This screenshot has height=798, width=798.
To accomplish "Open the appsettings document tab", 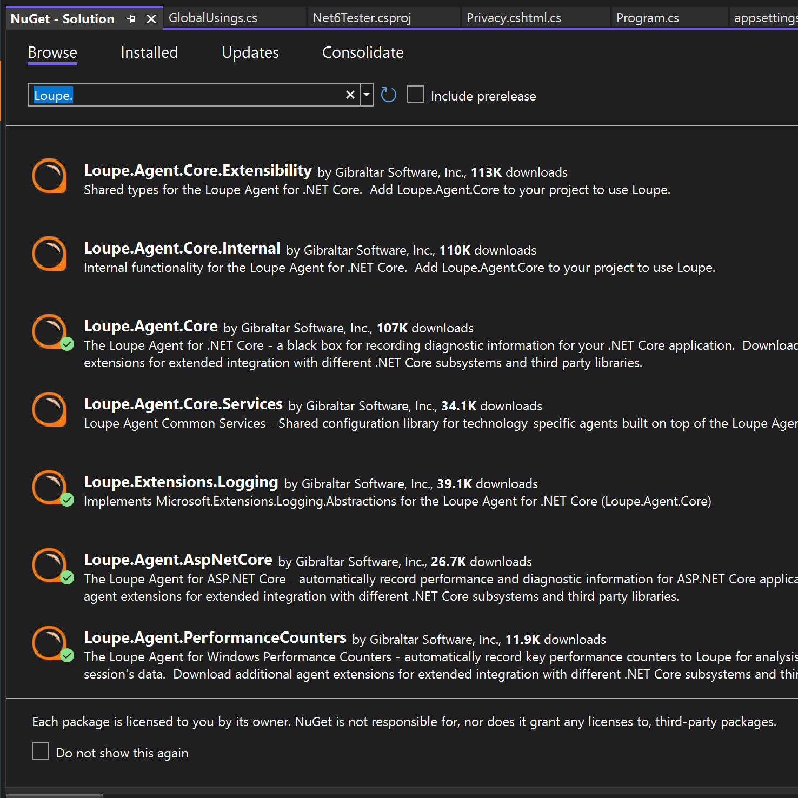I will click(x=764, y=18).
